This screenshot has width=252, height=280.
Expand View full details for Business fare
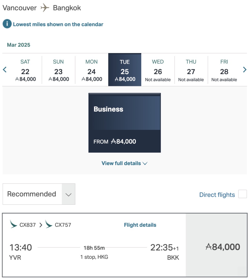coord(124,163)
